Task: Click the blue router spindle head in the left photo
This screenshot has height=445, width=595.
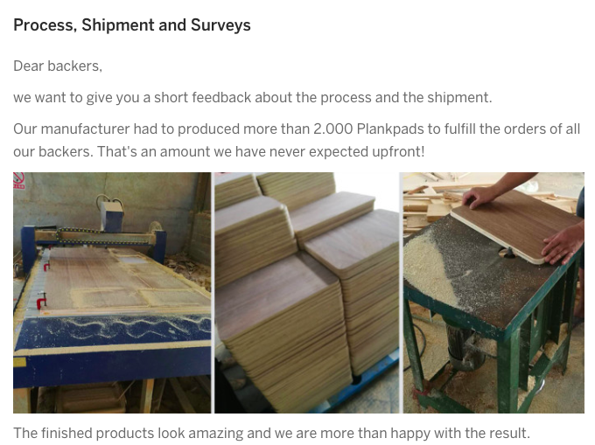Action: (113, 216)
